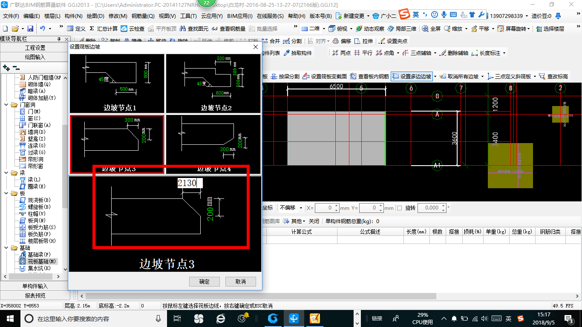The image size is (582, 327).
Task: Click 设置多边边坡 toolbar button
Action: point(412,77)
